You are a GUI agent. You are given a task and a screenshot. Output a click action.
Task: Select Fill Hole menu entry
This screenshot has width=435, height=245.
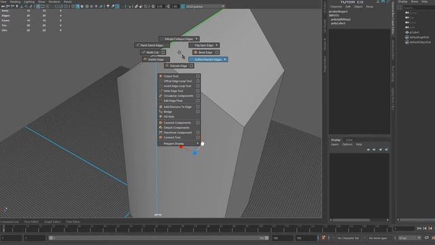tap(169, 116)
